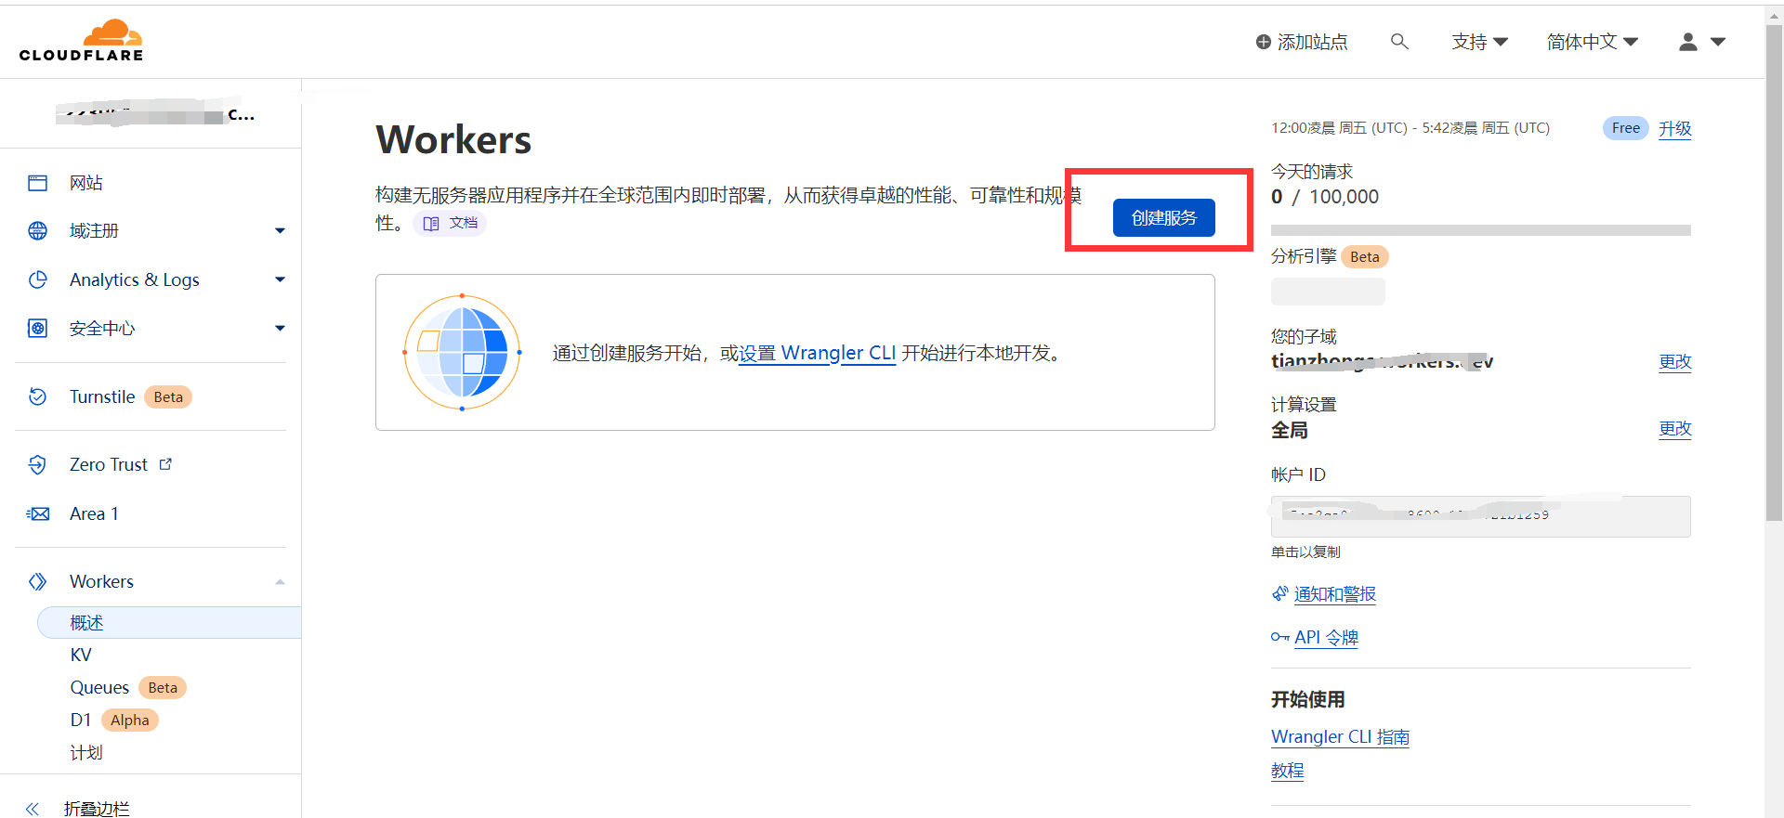Click the account ID field to copy
This screenshot has height=818, width=1784.
tap(1480, 516)
